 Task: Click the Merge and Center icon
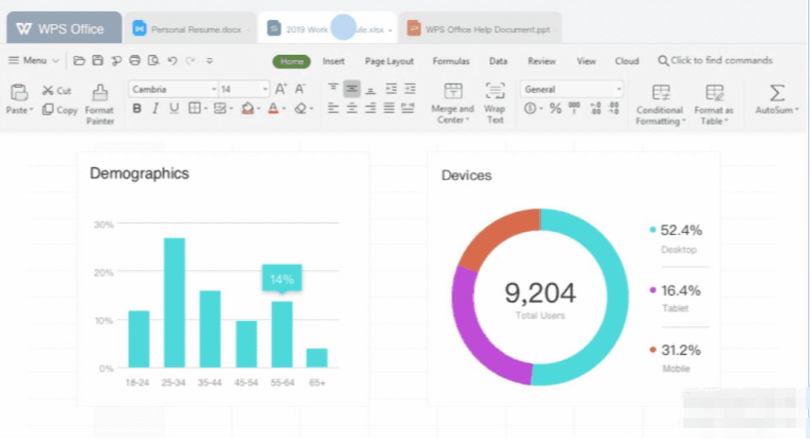pyautogui.click(x=453, y=92)
